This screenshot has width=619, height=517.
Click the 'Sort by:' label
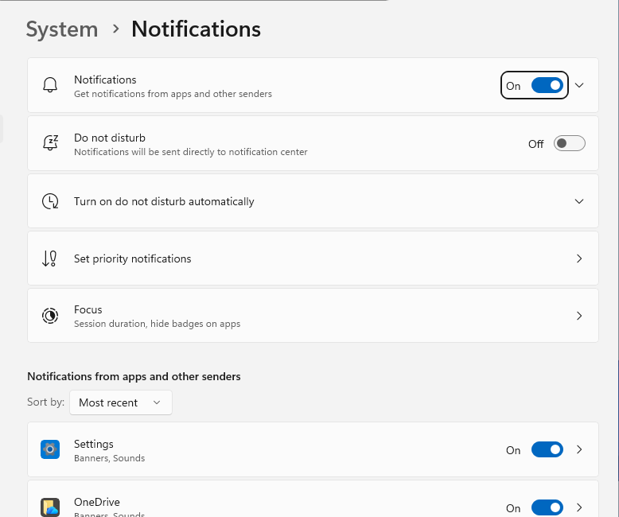tap(46, 402)
